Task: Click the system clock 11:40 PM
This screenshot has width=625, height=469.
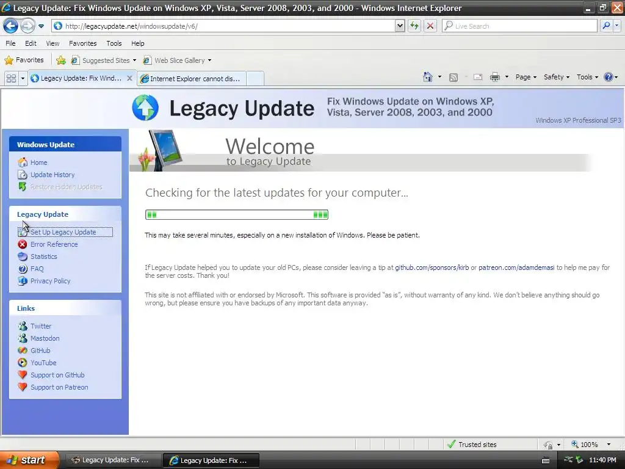Action: [602, 460]
